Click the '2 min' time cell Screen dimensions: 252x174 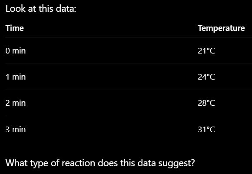tap(16, 103)
